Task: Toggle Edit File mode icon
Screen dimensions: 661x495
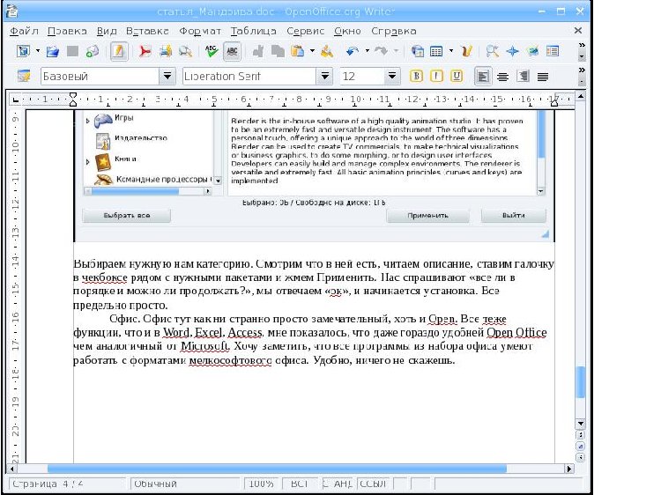Action: [119, 51]
